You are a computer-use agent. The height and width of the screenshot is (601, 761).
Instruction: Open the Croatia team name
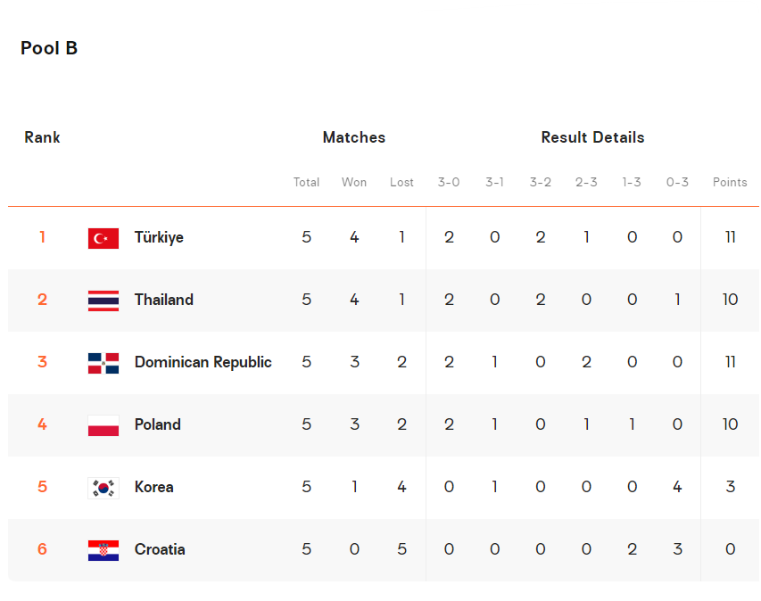point(160,549)
